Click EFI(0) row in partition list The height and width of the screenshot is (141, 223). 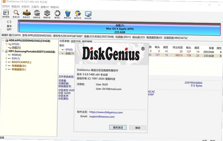69,49
